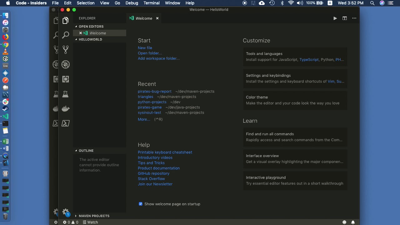Viewport: 400px width, 225px height.
Task: Open Problems via errors and warnings count
Action: (71, 222)
